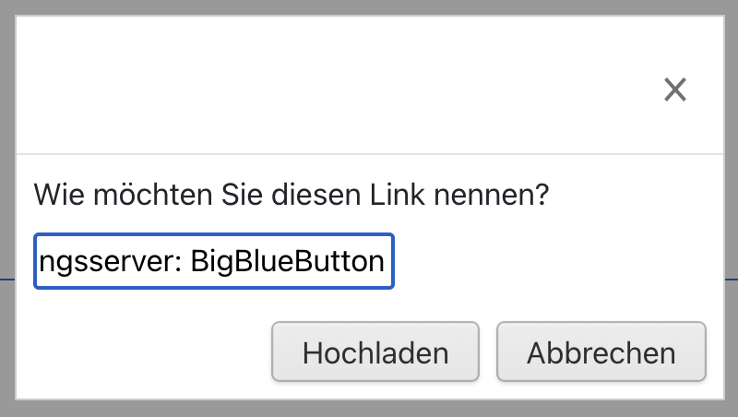The width and height of the screenshot is (738, 417).
Task: Click the 'Wie möchten Sie diesen Link nennen?' label
Action: point(292,196)
